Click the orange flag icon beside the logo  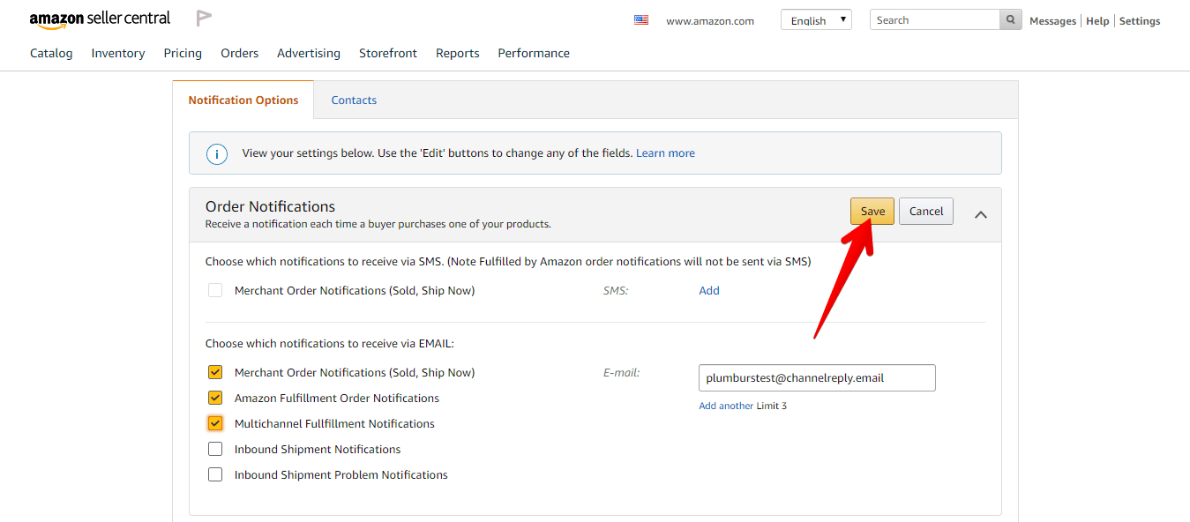pyautogui.click(x=204, y=17)
